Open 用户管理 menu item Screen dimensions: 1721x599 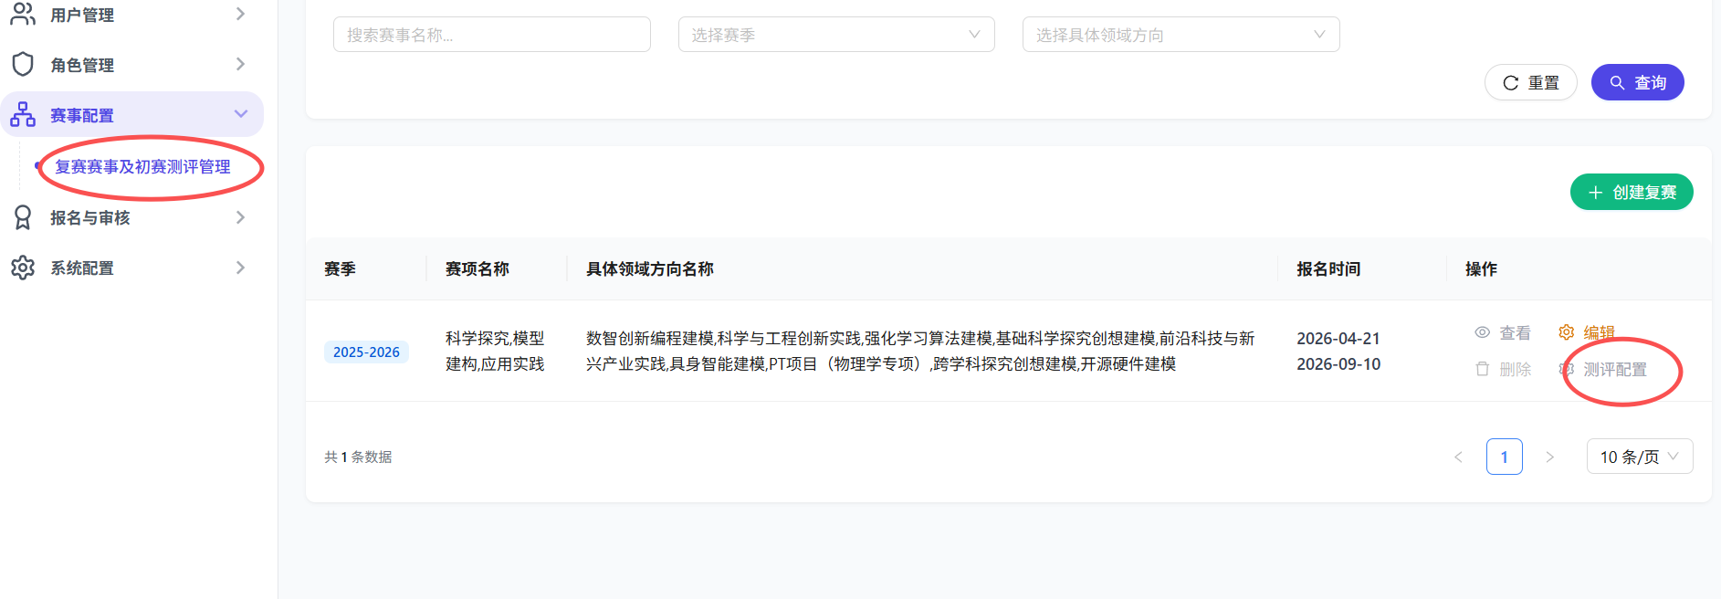pos(132,14)
